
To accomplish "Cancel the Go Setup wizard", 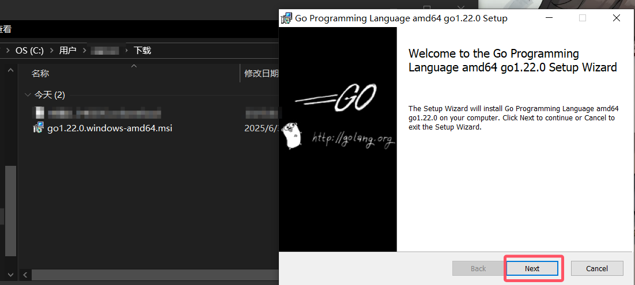I will pyautogui.click(x=597, y=268).
